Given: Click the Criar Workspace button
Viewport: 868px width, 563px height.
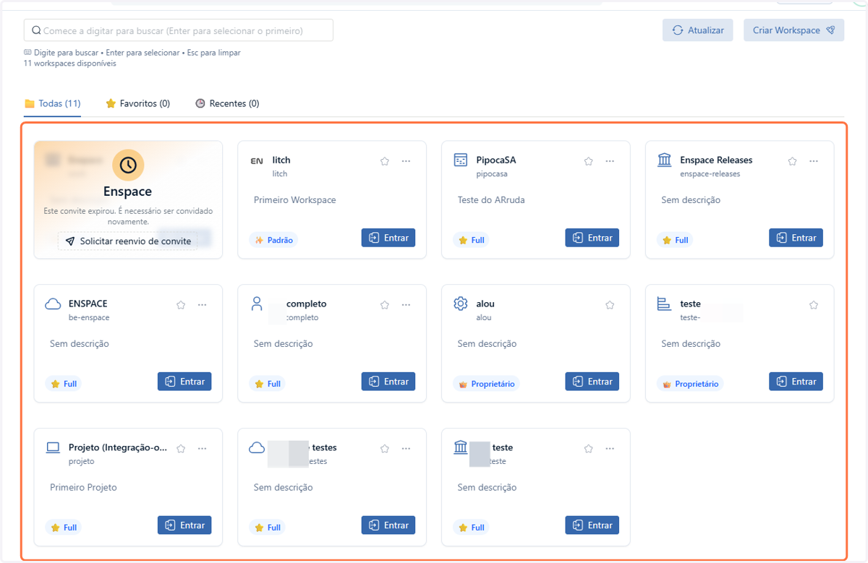Looking at the screenshot, I should (793, 30).
